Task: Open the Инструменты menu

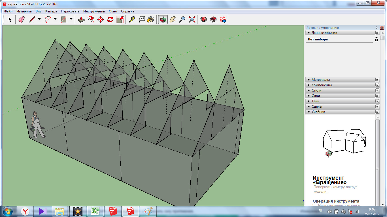Action: [x=94, y=11]
